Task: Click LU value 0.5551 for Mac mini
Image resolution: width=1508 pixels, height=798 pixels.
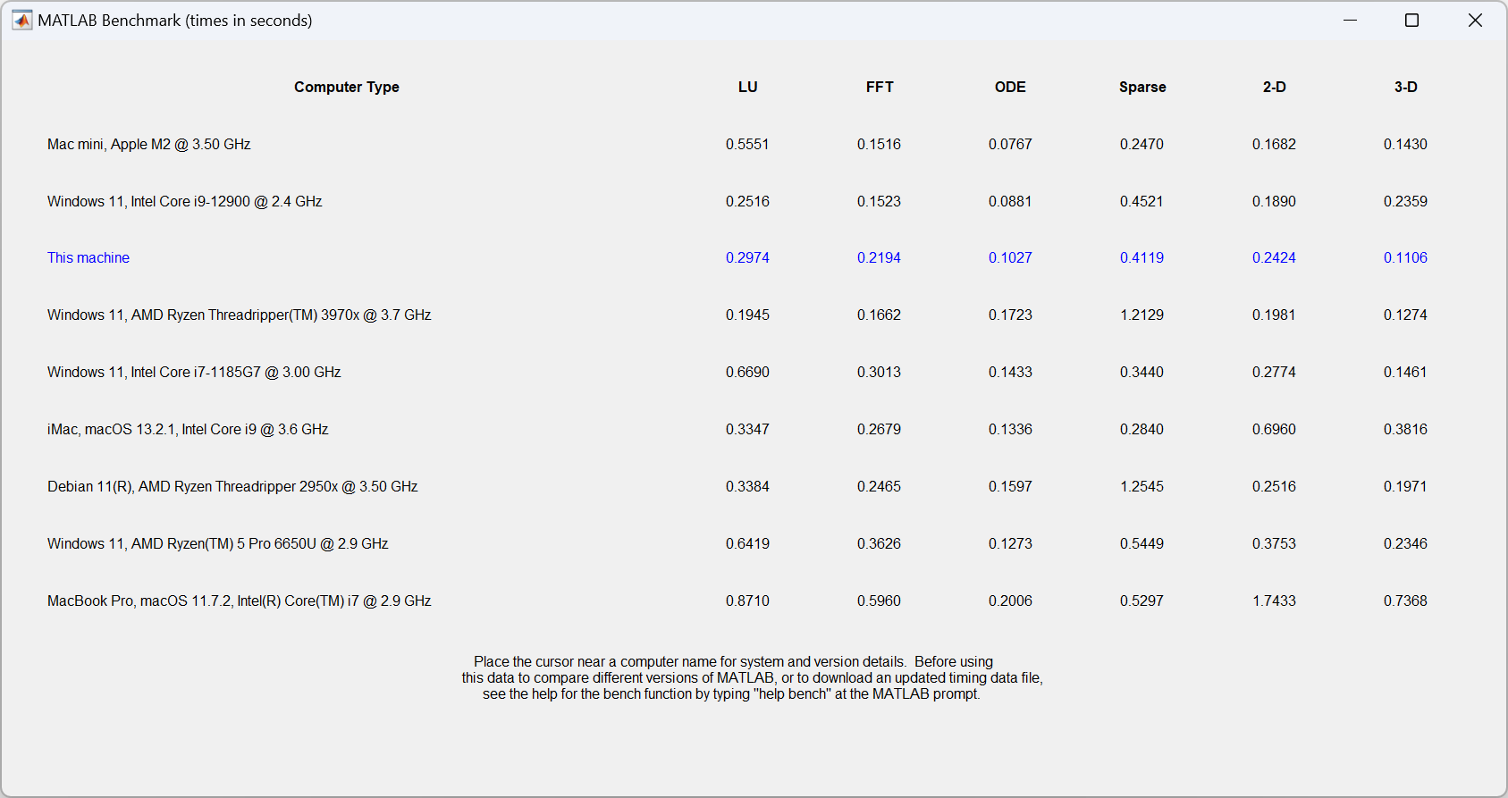Action: (x=747, y=144)
